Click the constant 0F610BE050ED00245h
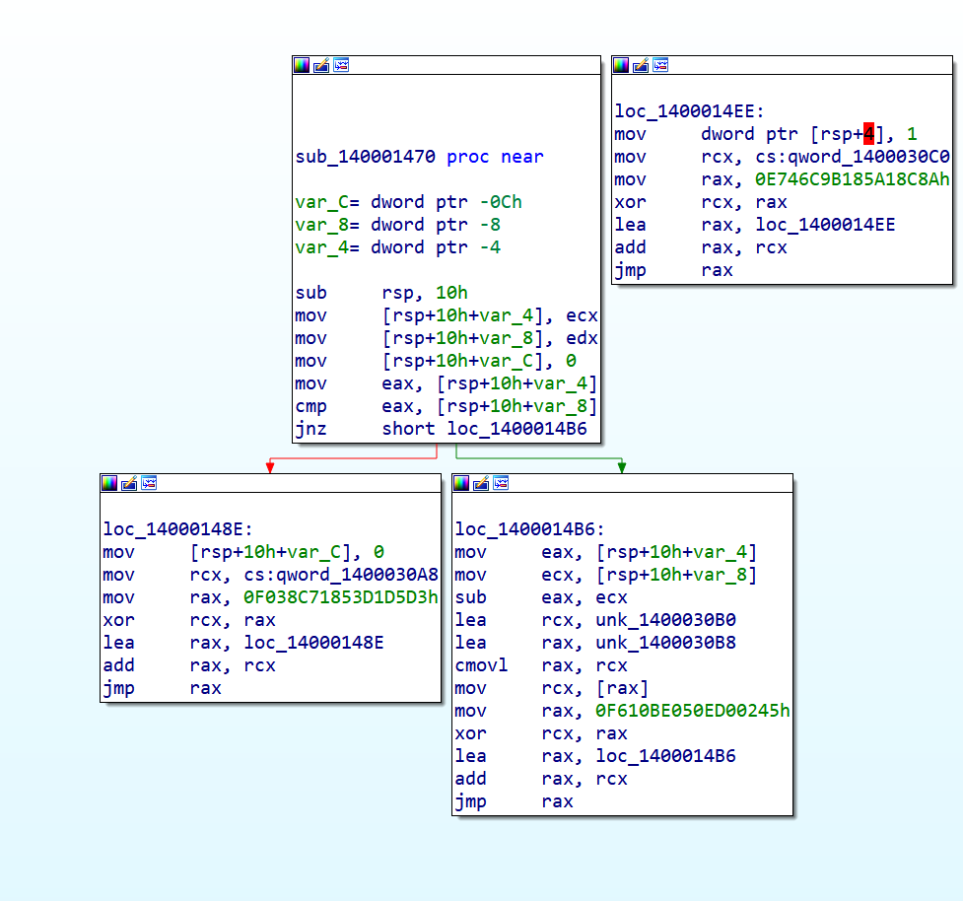This screenshot has height=901, width=963. (693, 711)
